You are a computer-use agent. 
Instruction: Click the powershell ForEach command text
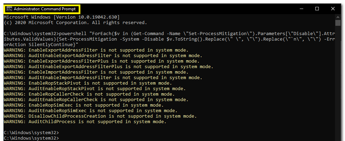click(x=169, y=39)
